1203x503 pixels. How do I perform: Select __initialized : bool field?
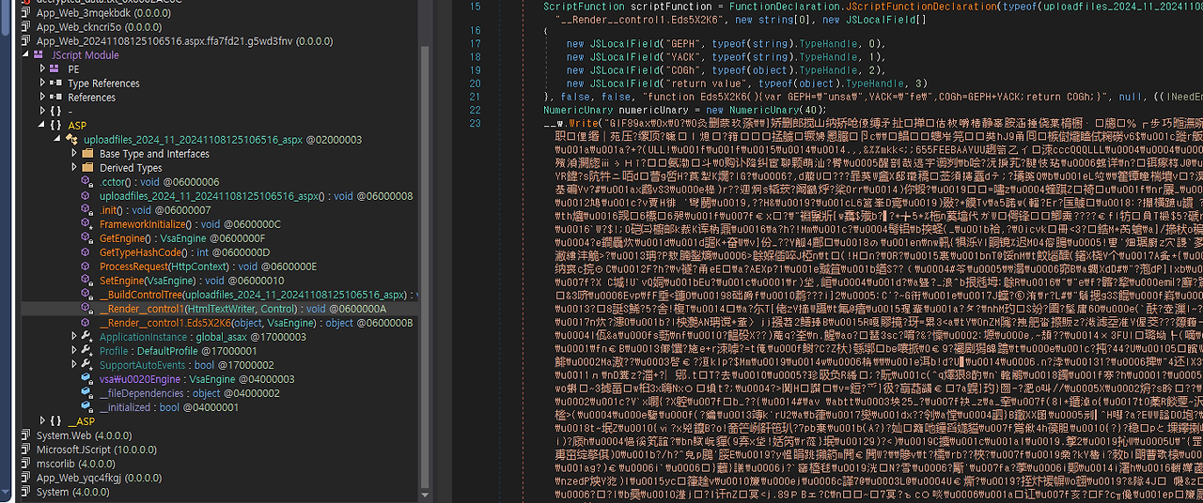[168, 407]
